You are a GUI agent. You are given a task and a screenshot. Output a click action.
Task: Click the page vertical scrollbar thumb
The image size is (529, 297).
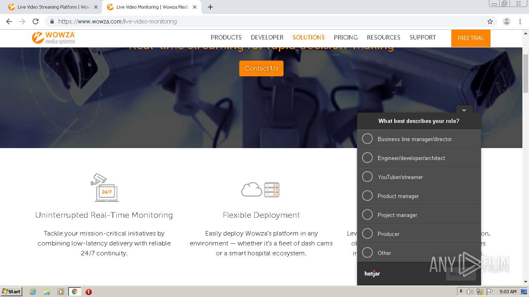click(526, 74)
